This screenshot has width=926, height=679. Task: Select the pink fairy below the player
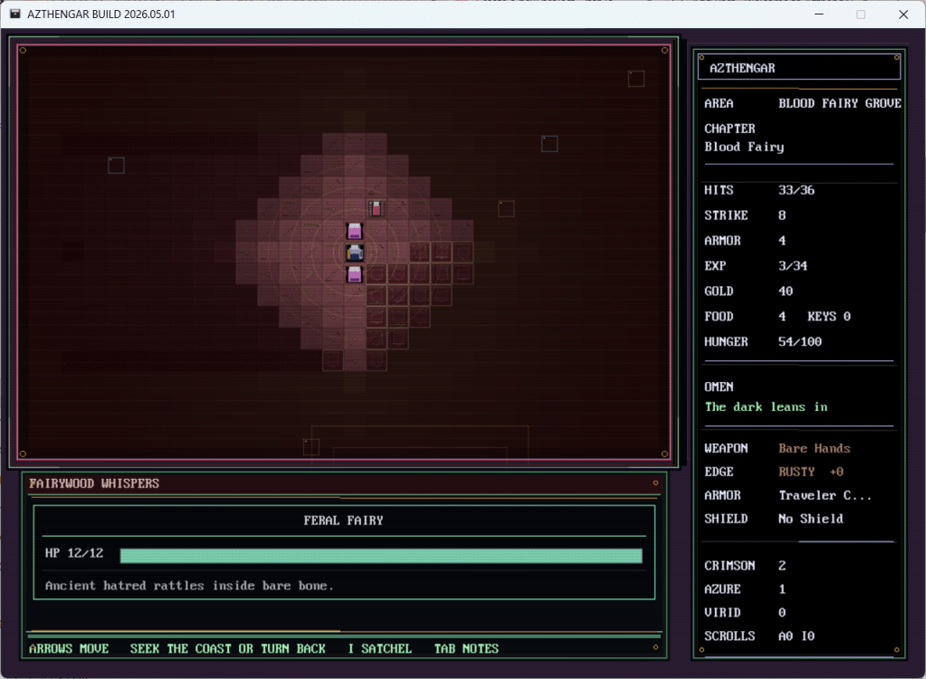coord(355,274)
